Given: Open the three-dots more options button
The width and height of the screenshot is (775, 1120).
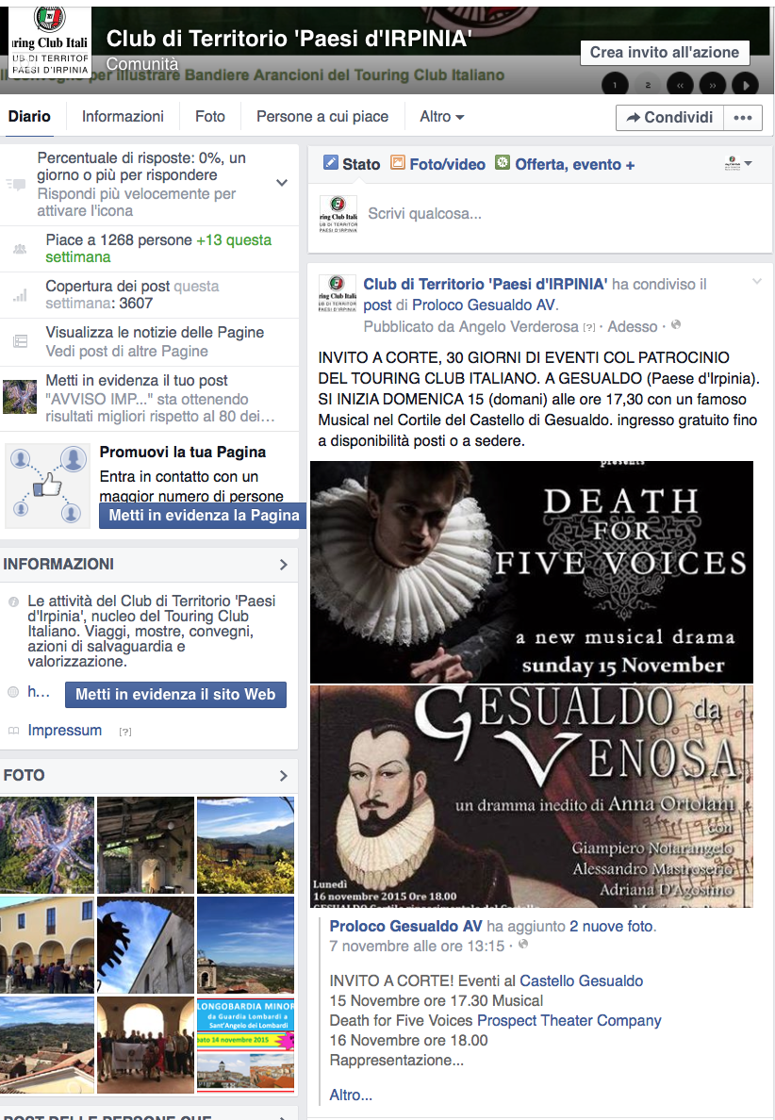Looking at the screenshot, I should point(743,118).
